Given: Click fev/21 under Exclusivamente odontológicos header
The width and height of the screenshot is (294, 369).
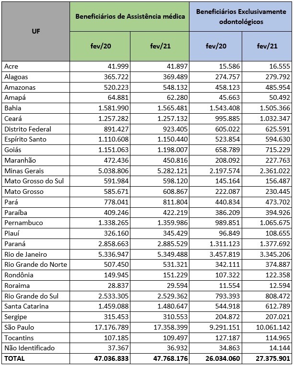Looking at the screenshot, I should (x=267, y=46).
